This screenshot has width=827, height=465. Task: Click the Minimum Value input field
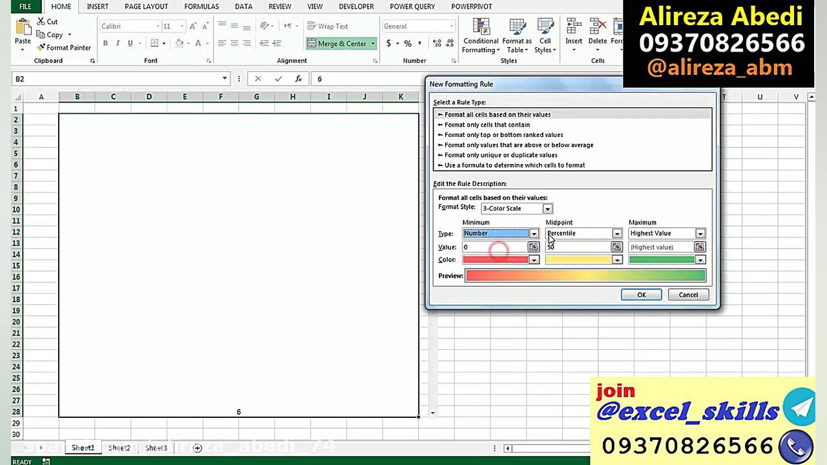tap(496, 247)
